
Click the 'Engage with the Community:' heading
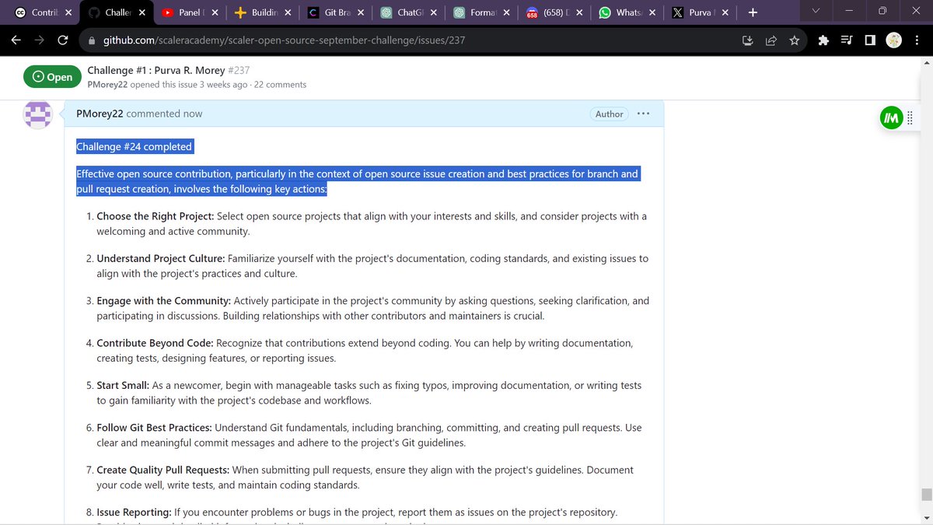point(163,300)
